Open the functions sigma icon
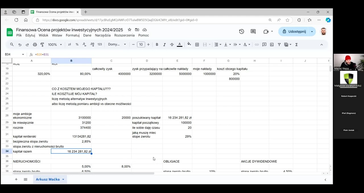364x193 pixels. [x=296, y=45]
